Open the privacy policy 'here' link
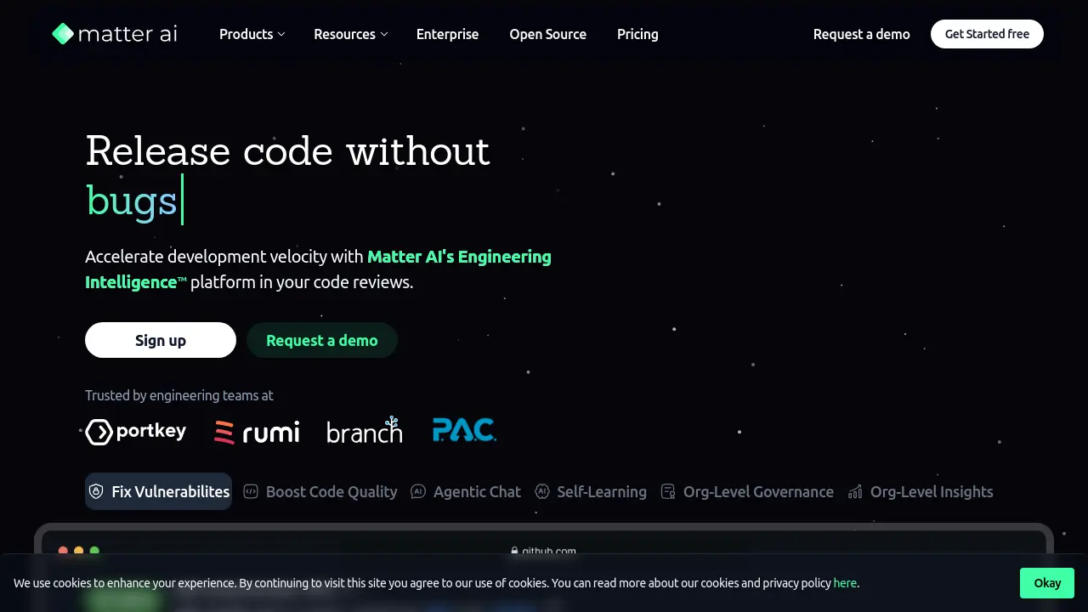1088x612 pixels. click(845, 583)
